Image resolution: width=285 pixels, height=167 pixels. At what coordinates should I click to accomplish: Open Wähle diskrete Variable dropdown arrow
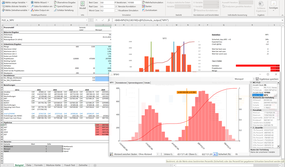(28, 6)
